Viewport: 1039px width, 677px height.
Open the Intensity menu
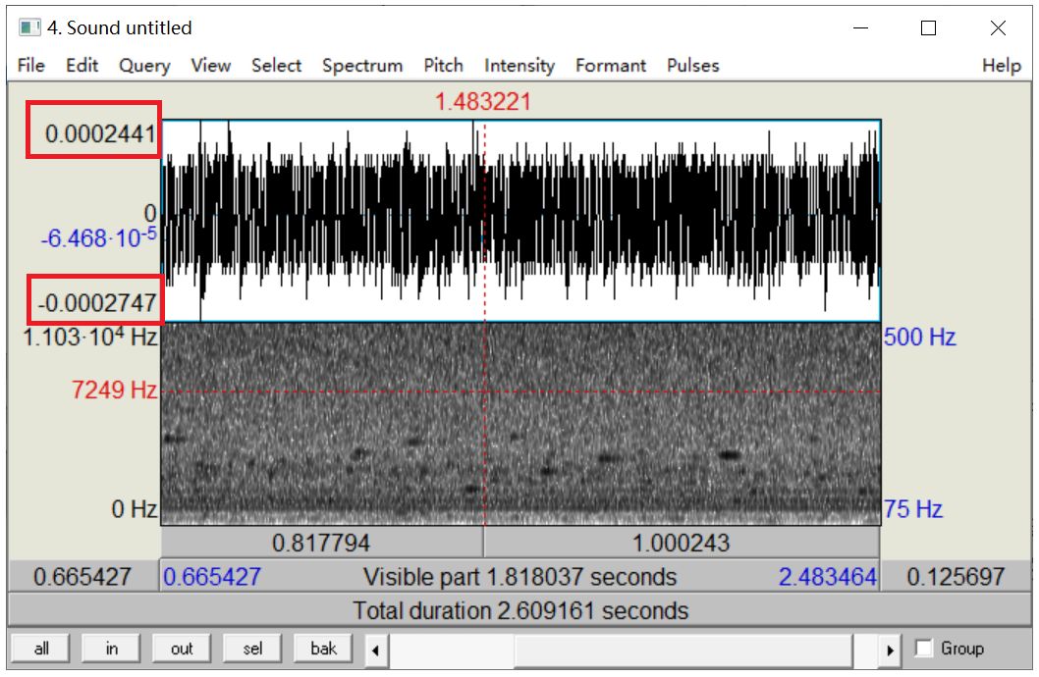519,66
